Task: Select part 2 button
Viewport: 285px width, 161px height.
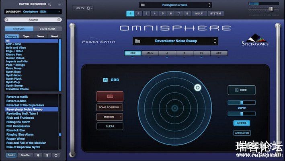Action: pos(138,13)
